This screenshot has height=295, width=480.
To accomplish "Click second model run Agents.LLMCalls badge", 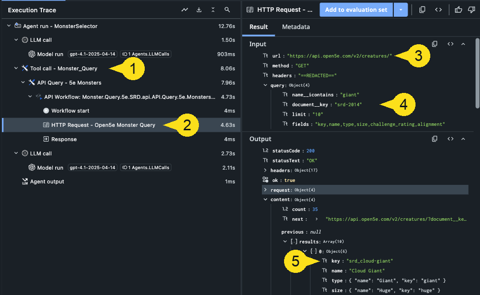I will (146, 168).
